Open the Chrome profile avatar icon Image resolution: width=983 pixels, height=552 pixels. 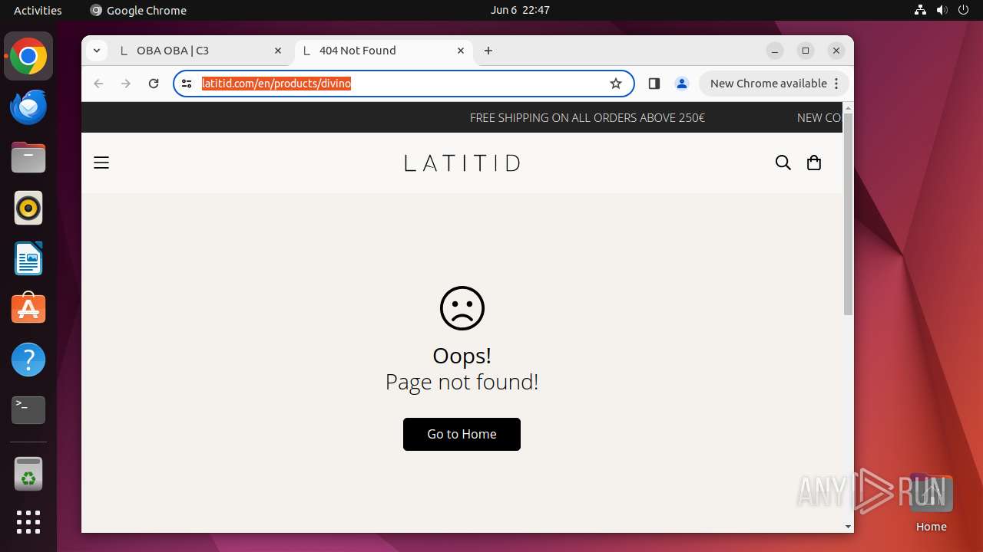tap(681, 84)
